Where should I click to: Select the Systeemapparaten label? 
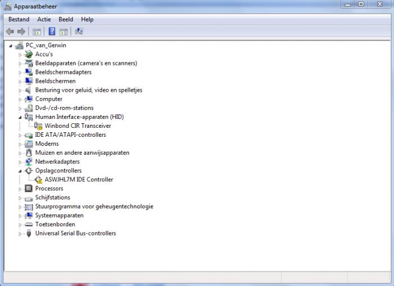tap(59, 216)
